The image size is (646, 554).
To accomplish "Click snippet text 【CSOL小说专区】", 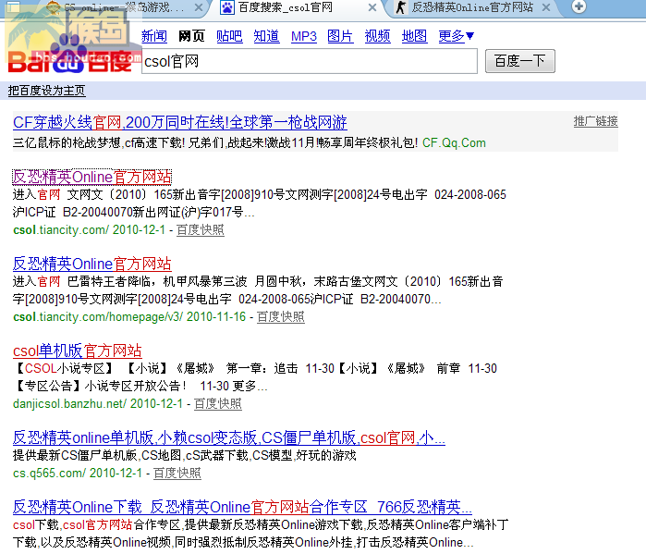I will click(x=64, y=368).
